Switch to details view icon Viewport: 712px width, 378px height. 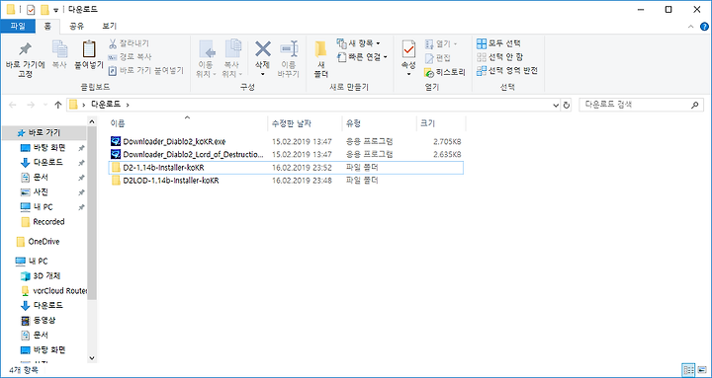click(x=689, y=369)
